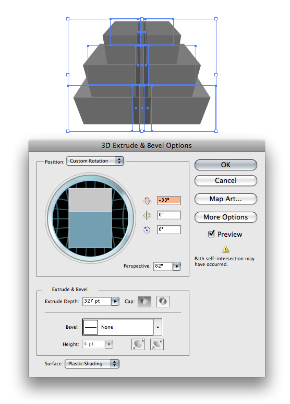Screen dimensions: 290x404
Task: Click the X rotation angle field
Action: [169, 200]
